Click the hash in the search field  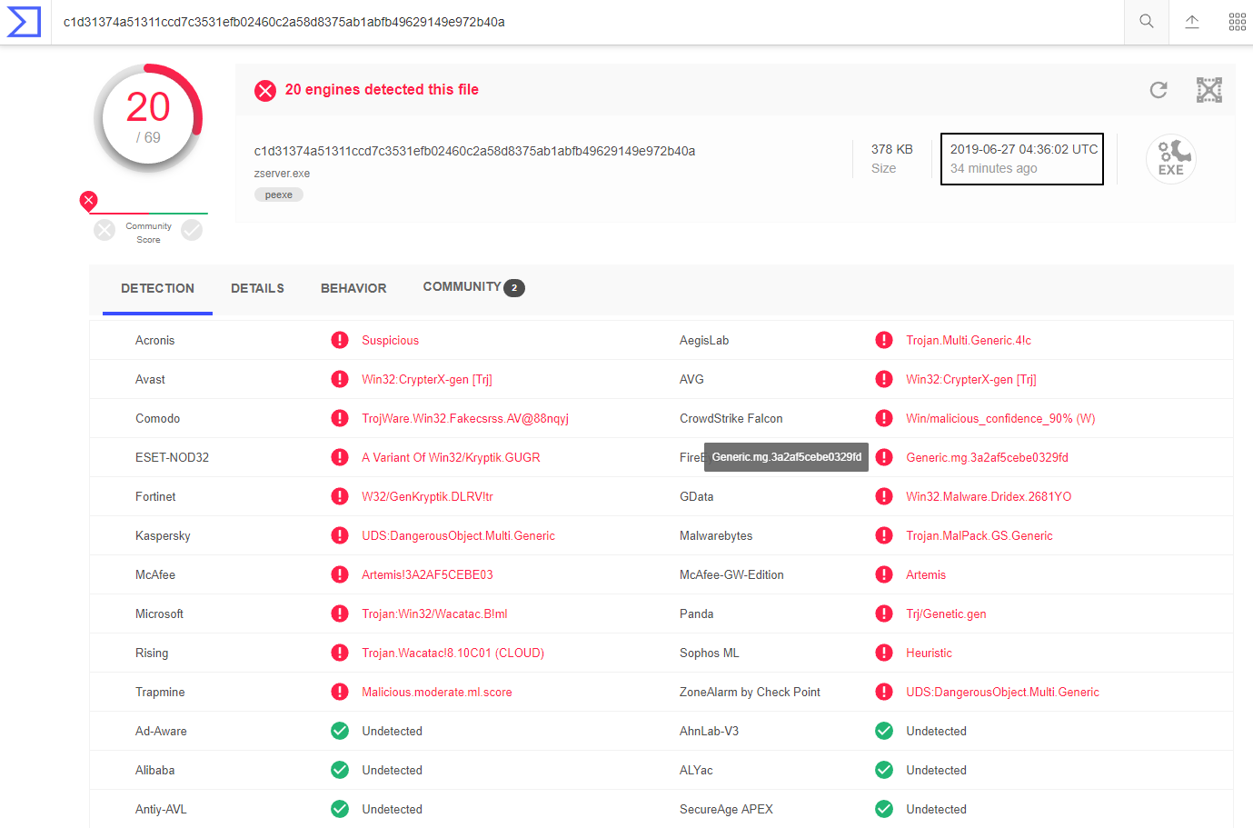[284, 22]
